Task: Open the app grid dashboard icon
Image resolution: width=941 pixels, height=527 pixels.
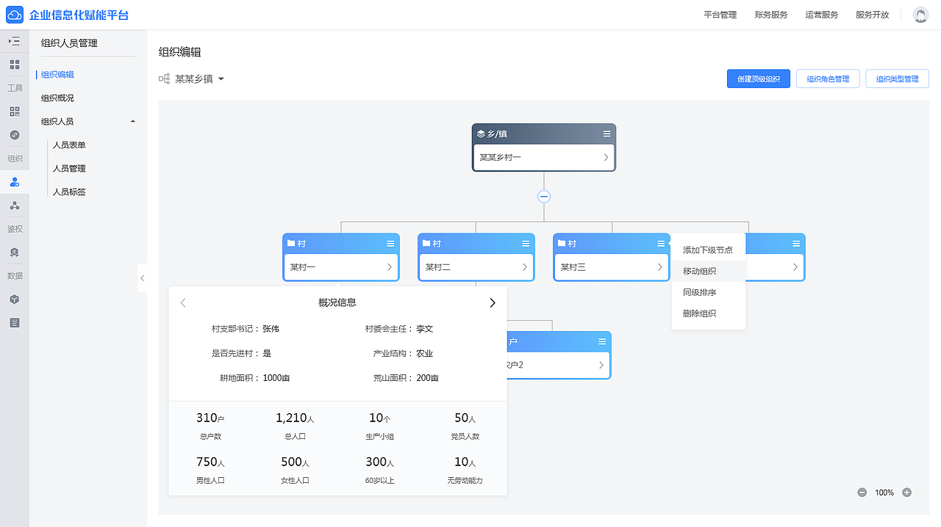Action: pyautogui.click(x=14, y=65)
